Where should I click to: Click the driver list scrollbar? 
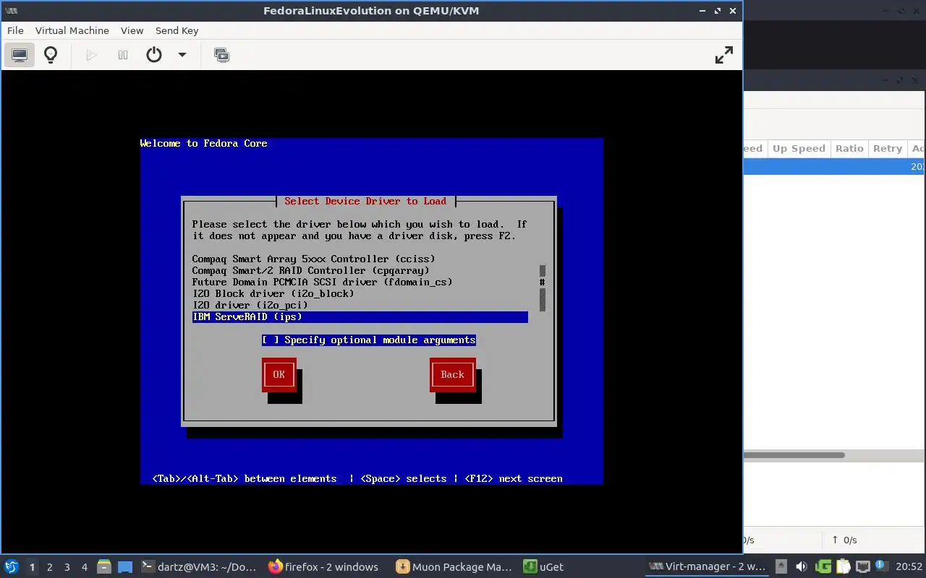point(542,288)
